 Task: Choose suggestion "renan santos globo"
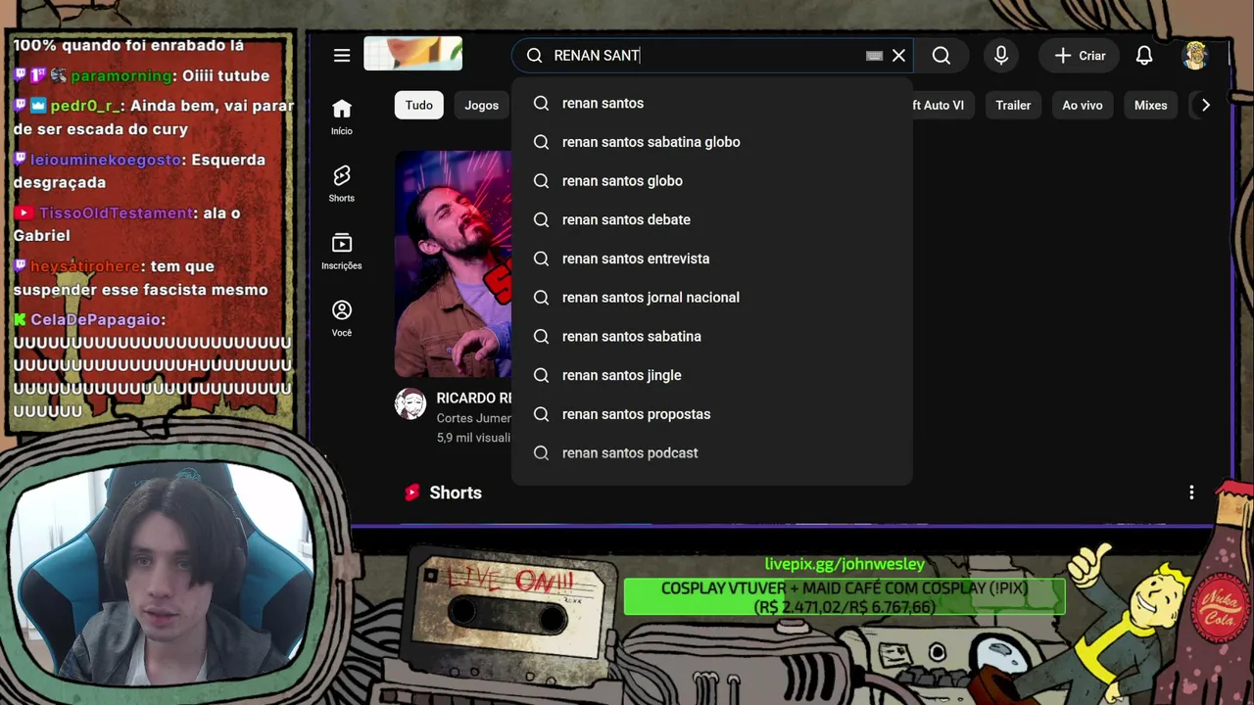coord(712,181)
